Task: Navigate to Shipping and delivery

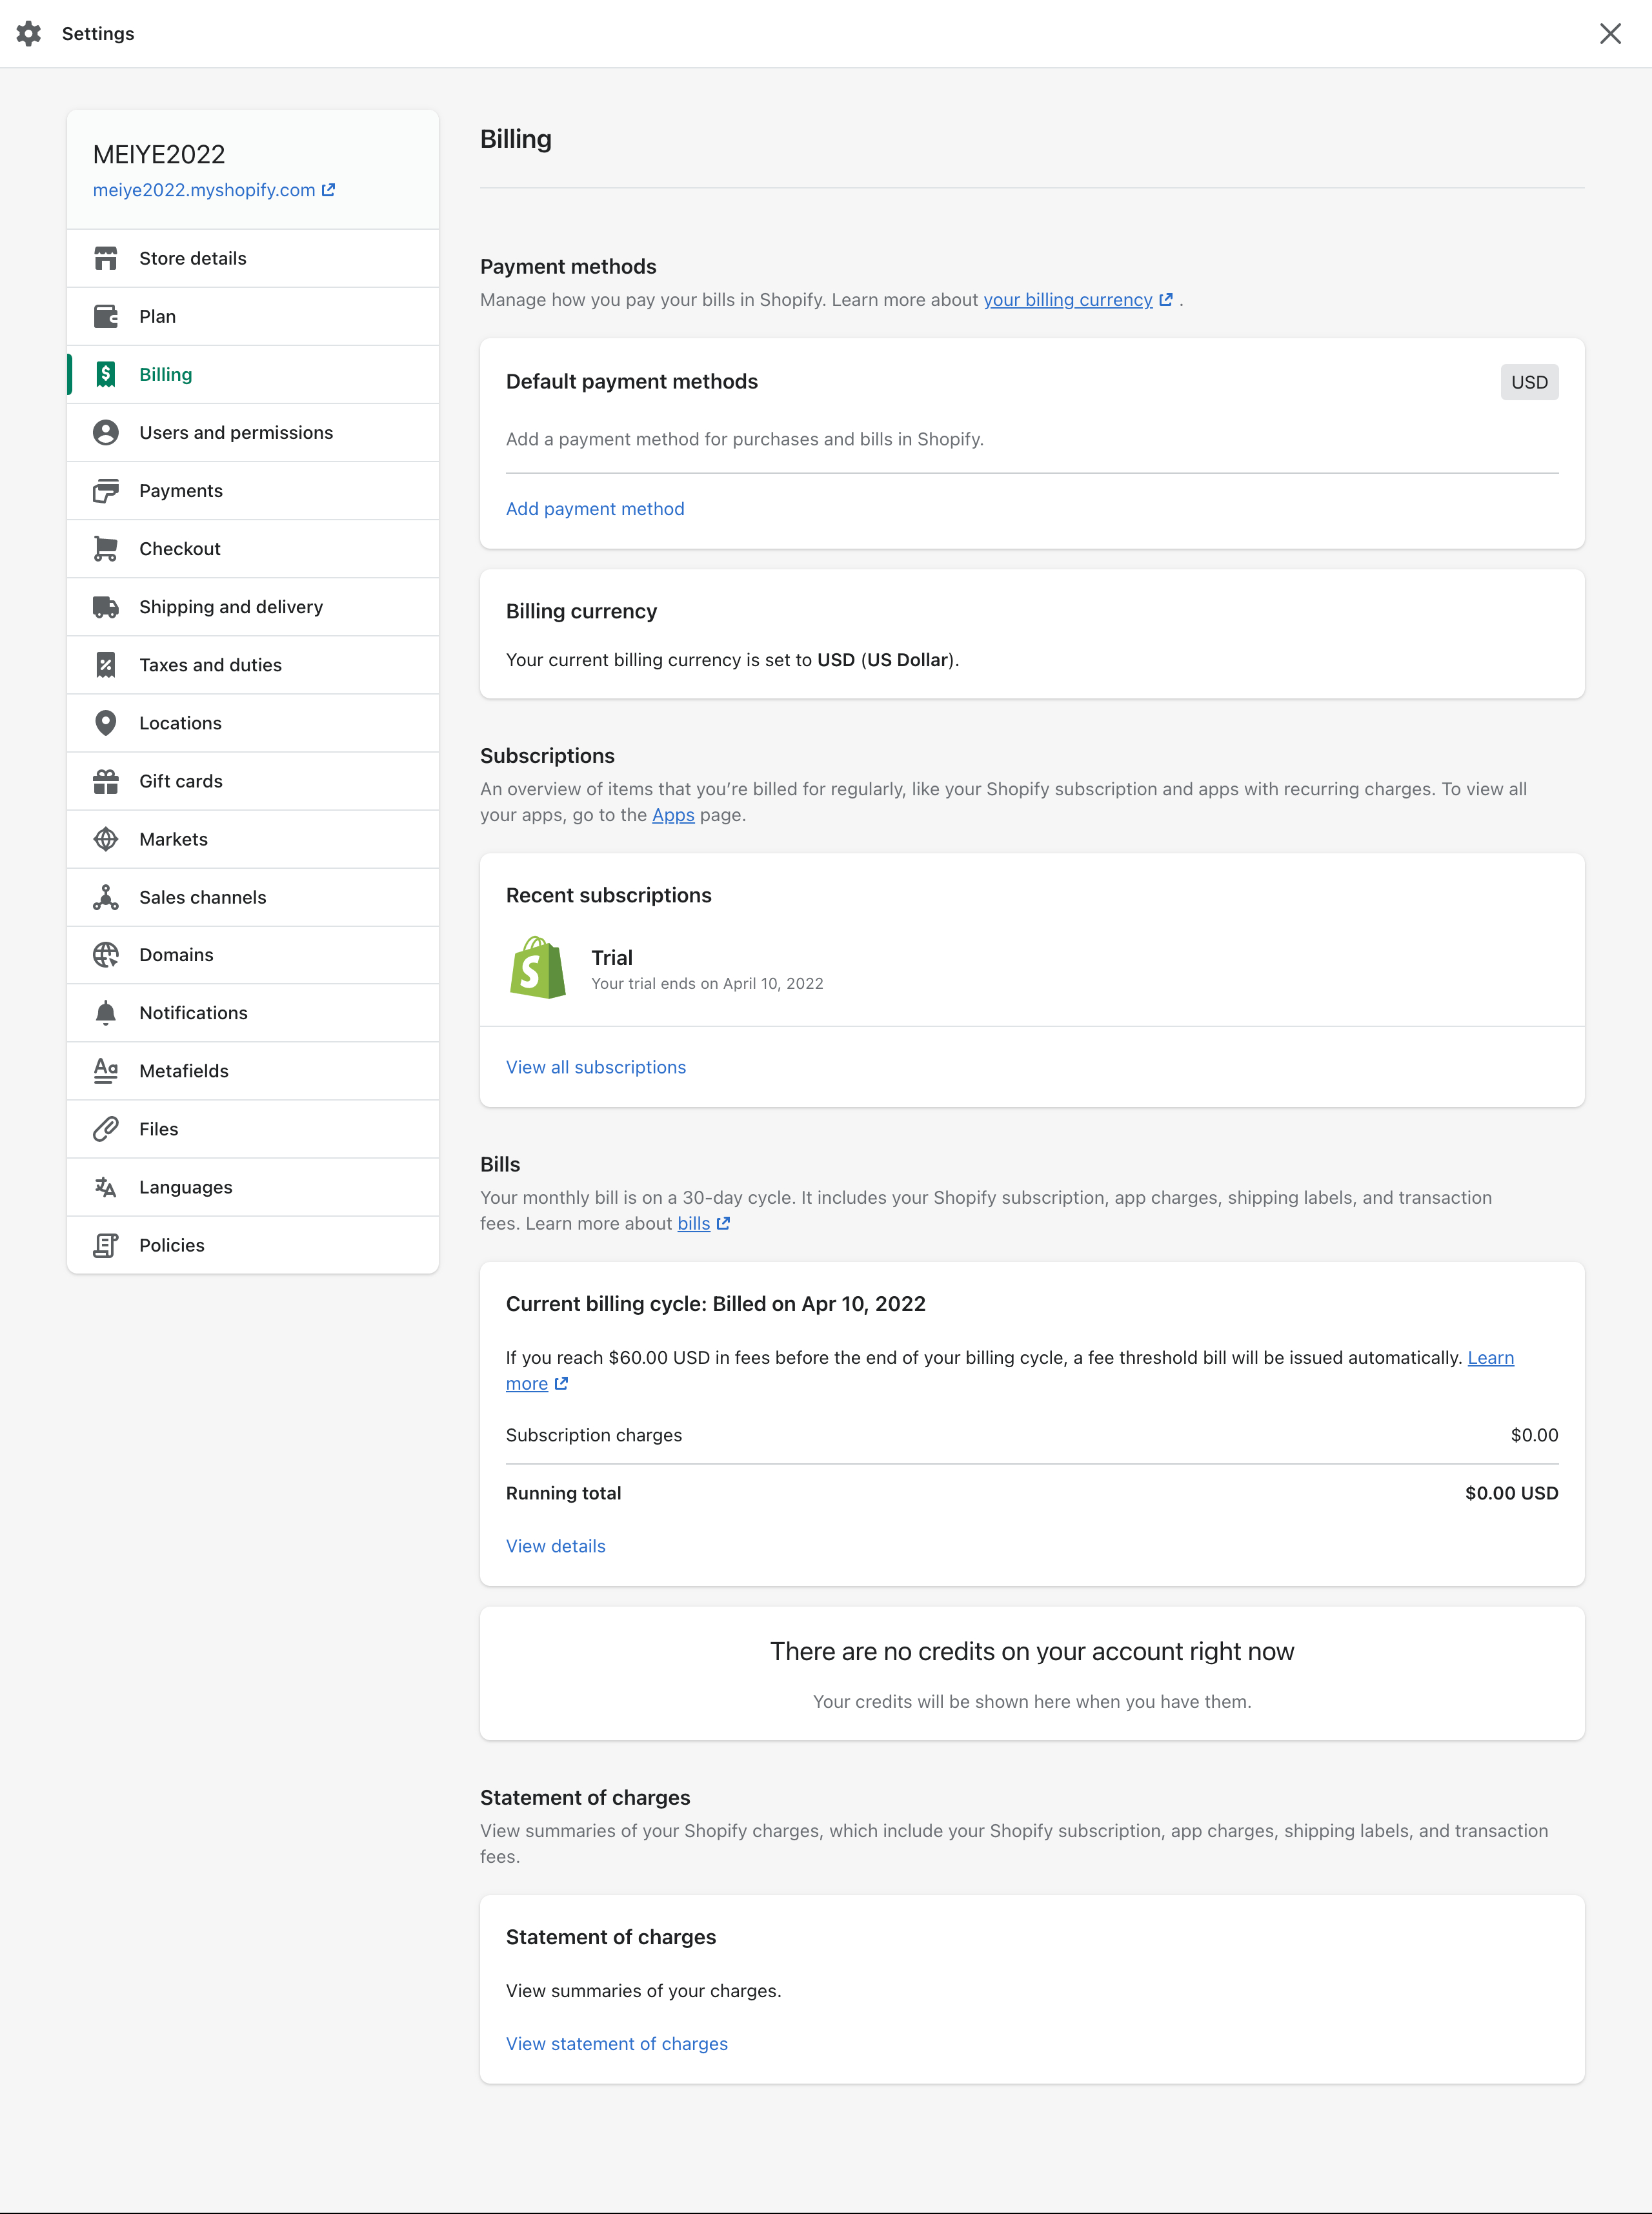Action: (x=253, y=606)
